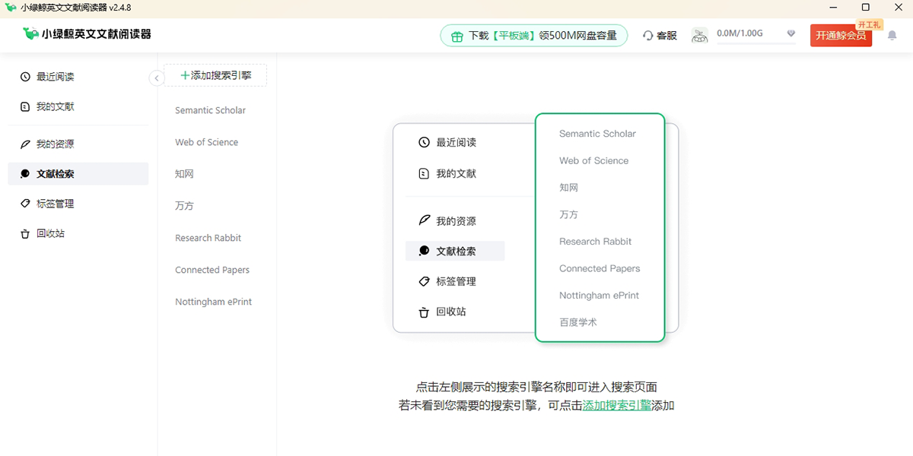
Task: Open 标签管理 via the tag icon
Action: click(26, 203)
